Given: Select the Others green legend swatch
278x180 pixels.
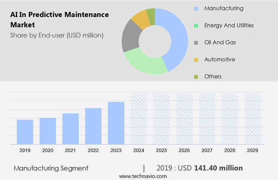Looking at the screenshot, I should click(x=196, y=77).
